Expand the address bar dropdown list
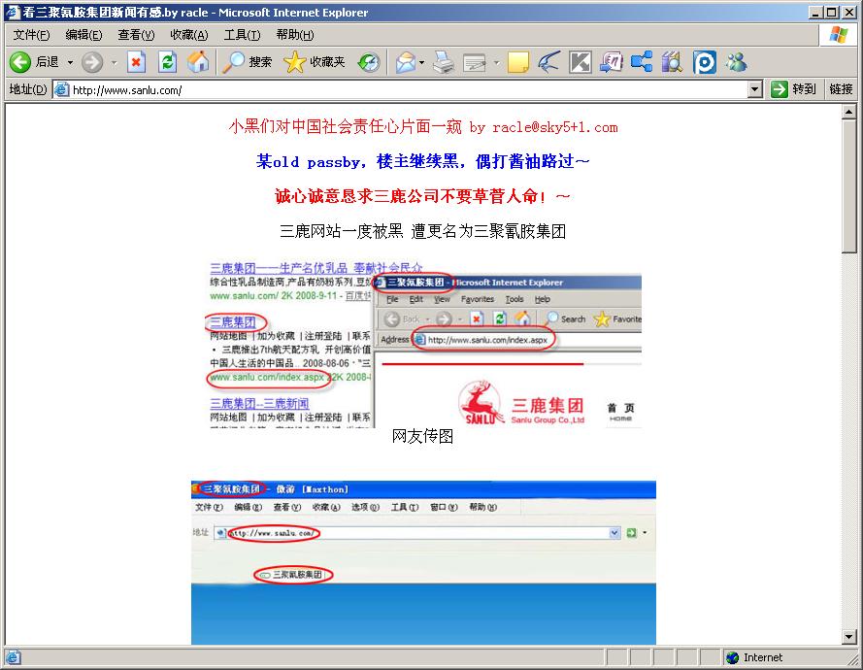 pos(755,89)
